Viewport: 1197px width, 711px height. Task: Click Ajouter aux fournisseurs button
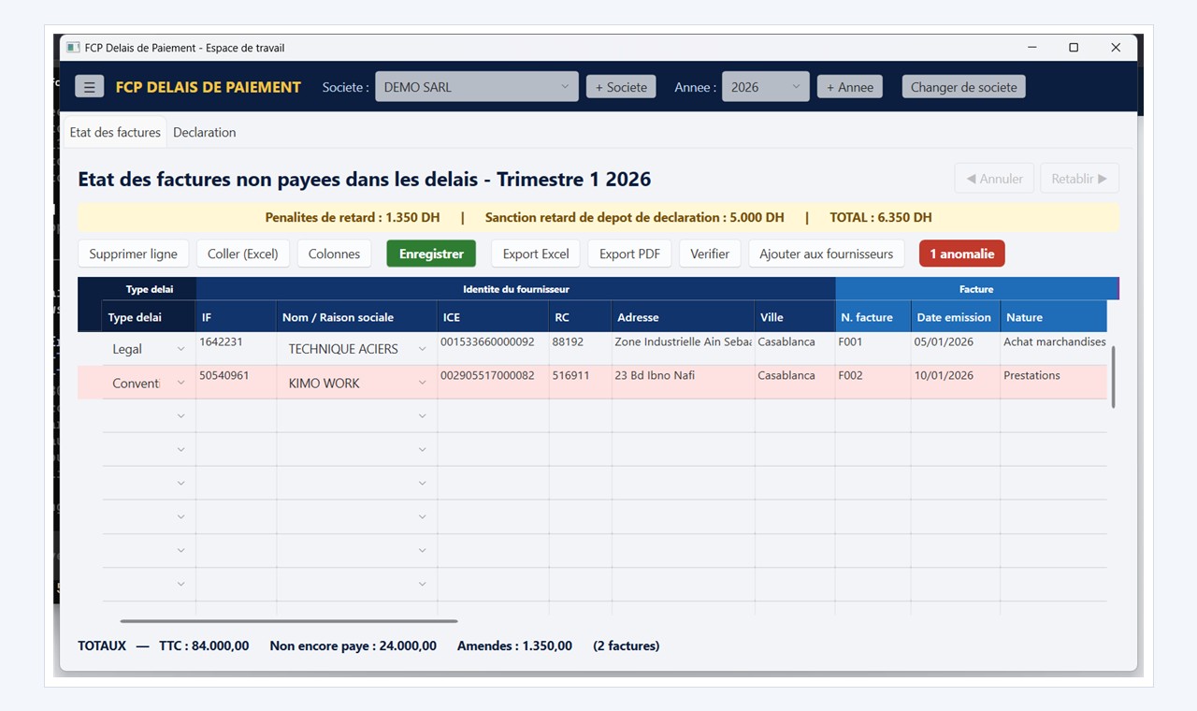tap(827, 254)
